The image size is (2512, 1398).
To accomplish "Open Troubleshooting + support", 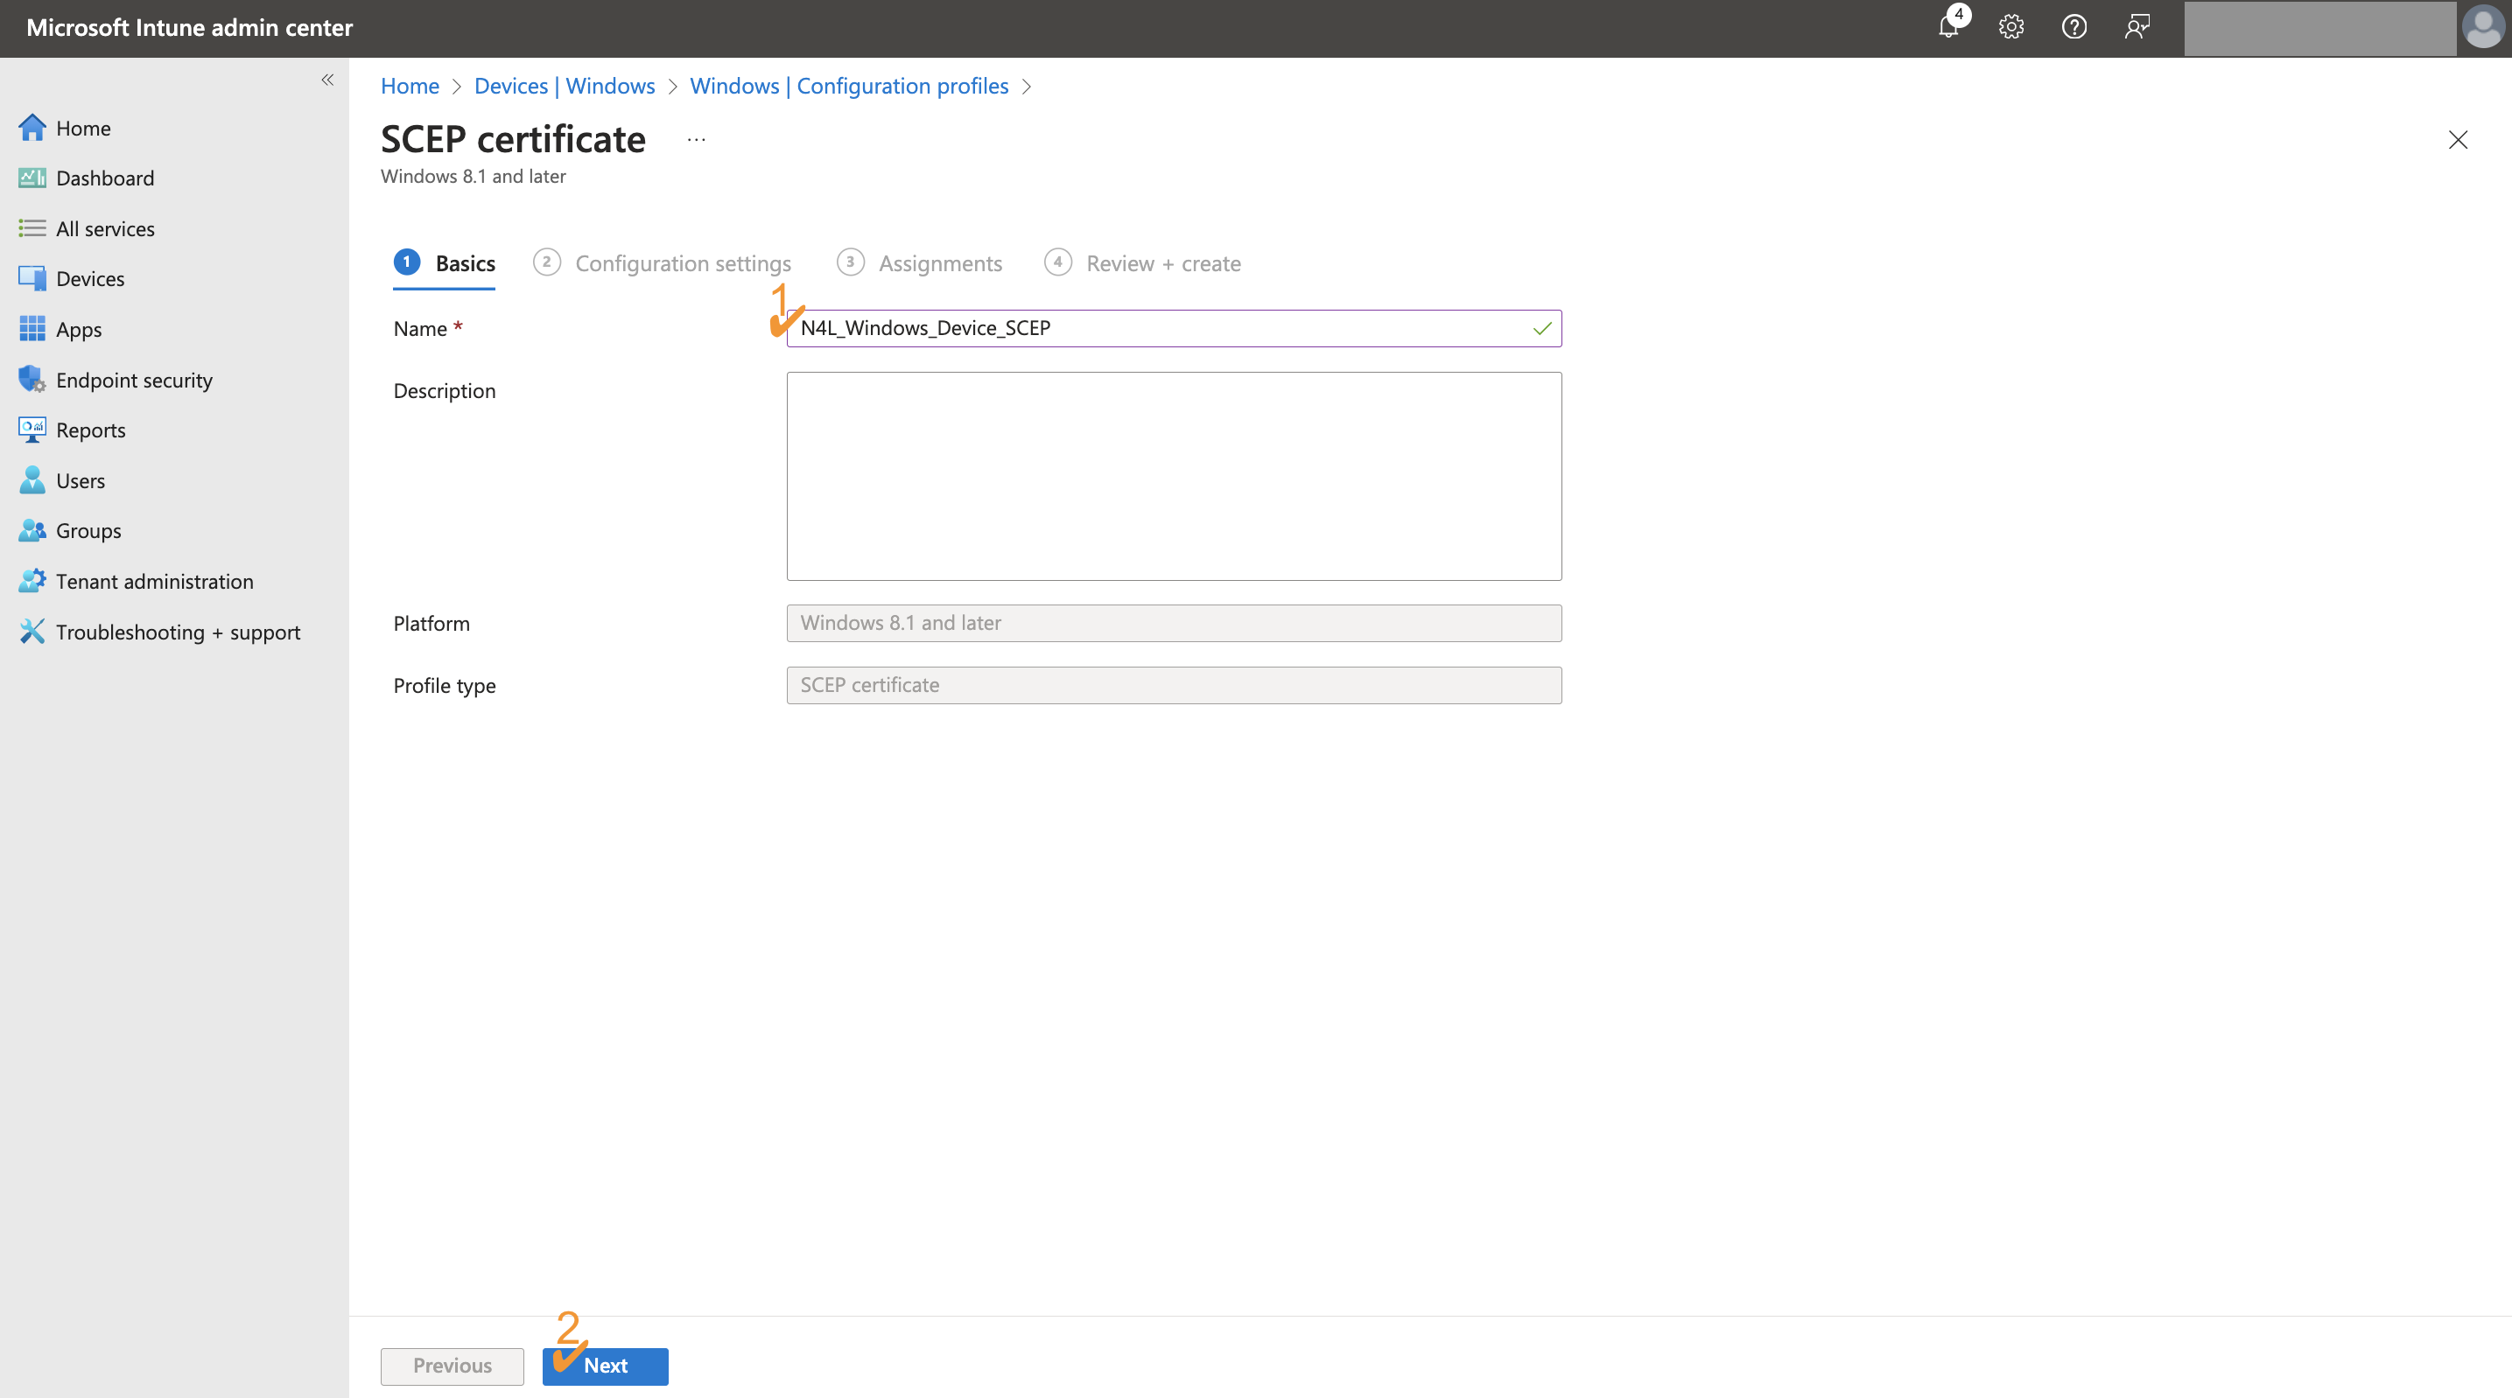I will click(x=178, y=631).
